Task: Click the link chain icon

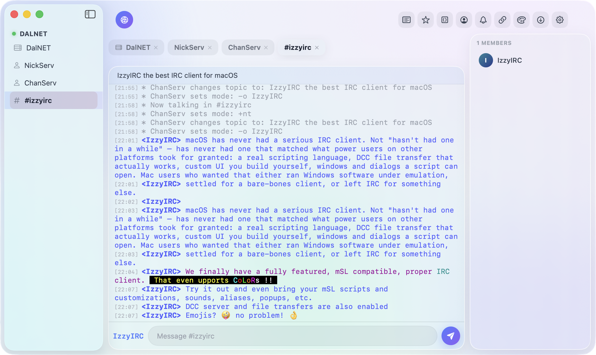Action: click(502, 20)
